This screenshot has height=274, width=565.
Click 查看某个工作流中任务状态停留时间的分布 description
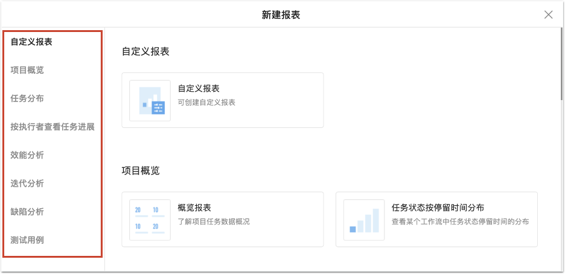coord(460,221)
